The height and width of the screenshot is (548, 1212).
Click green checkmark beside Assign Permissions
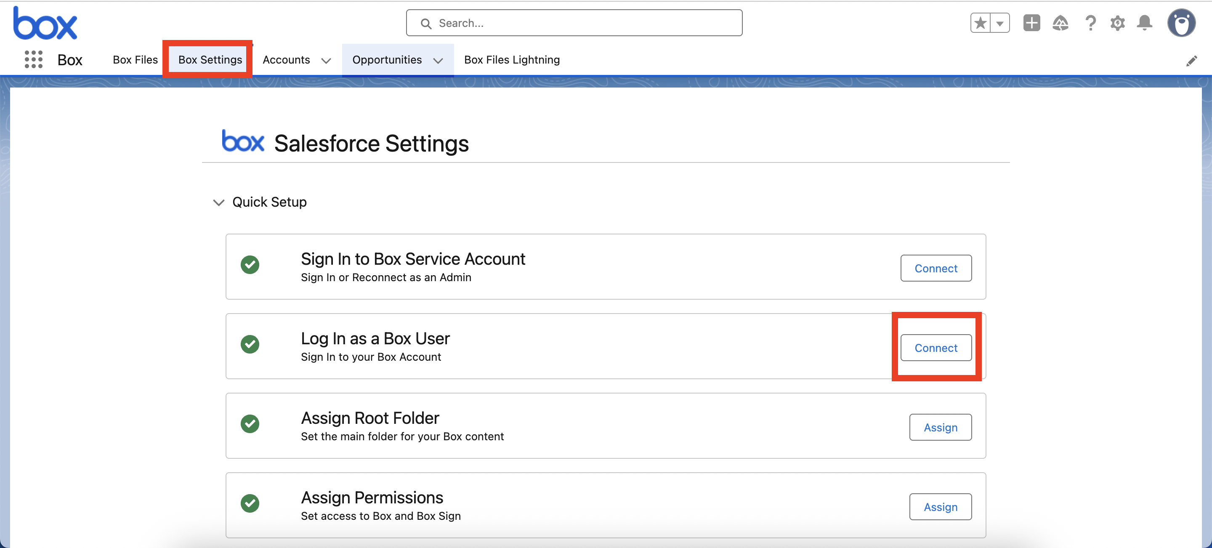pos(250,503)
